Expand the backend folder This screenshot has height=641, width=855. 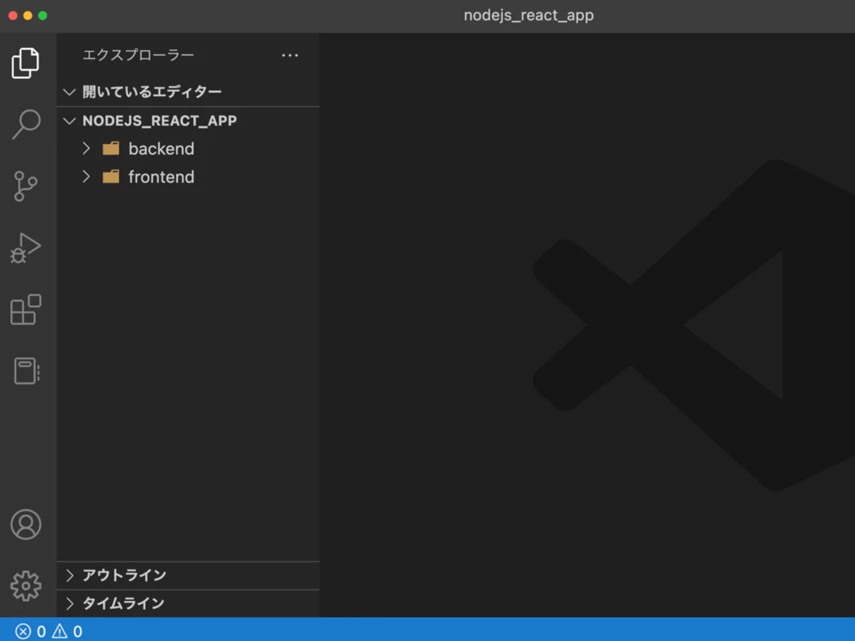pyautogui.click(x=86, y=148)
